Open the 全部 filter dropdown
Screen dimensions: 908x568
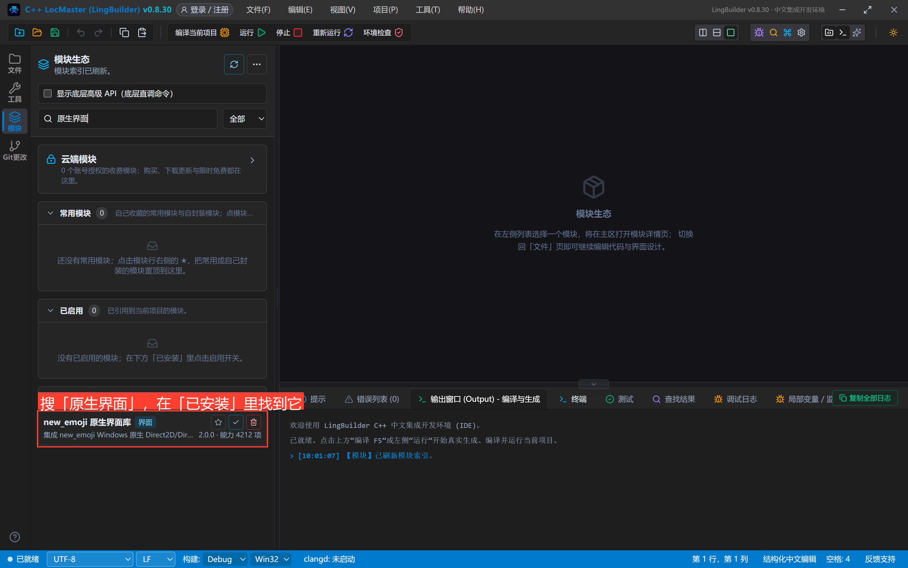(x=245, y=119)
